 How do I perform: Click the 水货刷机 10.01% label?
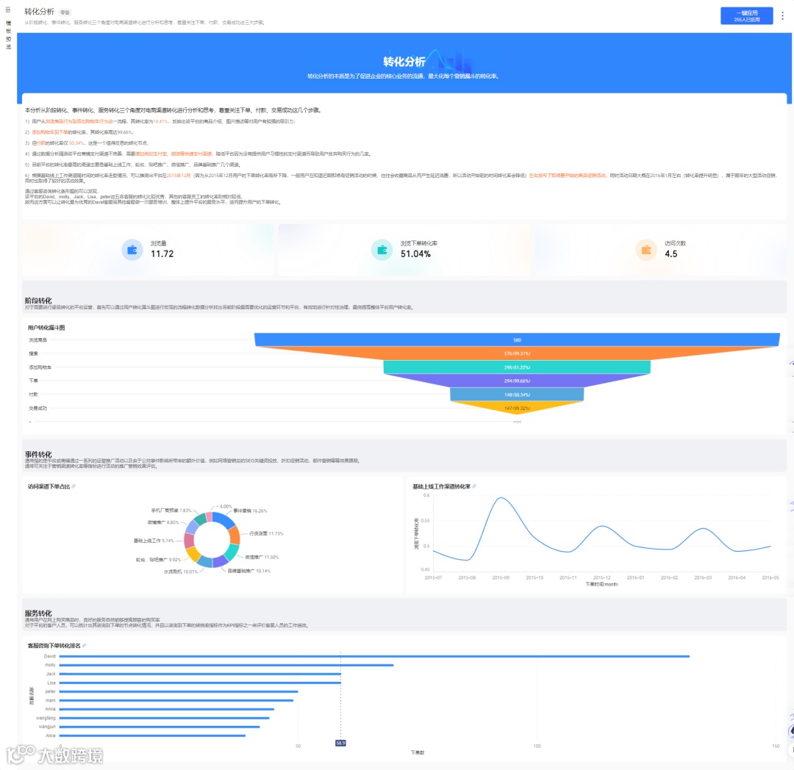click(181, 572)
